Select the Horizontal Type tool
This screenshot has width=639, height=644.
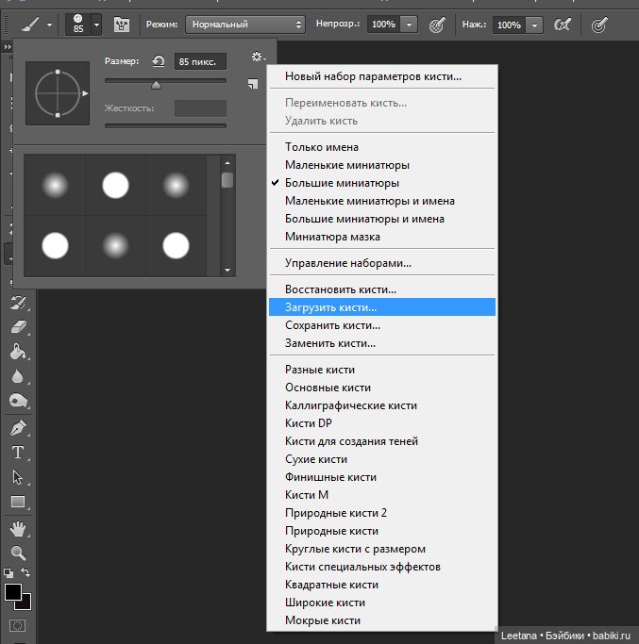[18, 453]
